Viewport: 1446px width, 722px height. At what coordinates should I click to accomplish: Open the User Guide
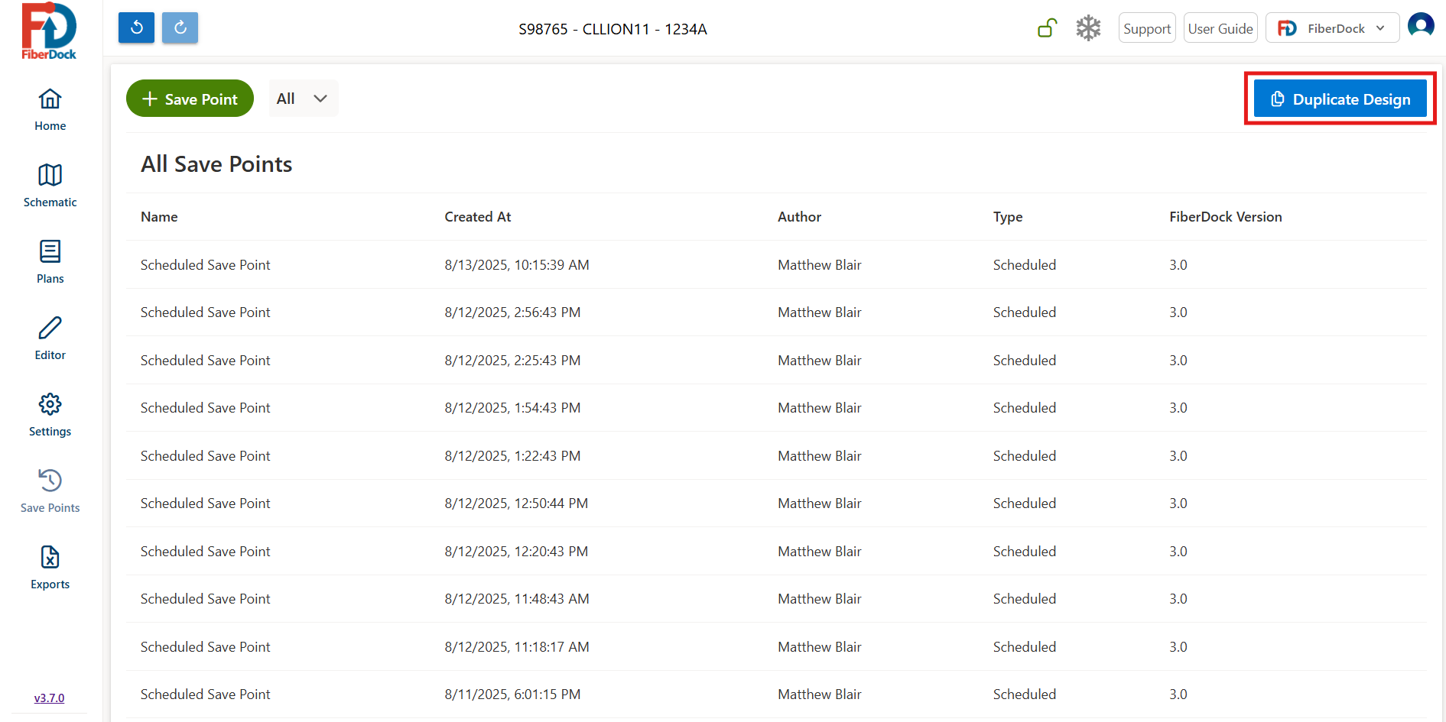pyautogui.click(x=1220, y=28)
